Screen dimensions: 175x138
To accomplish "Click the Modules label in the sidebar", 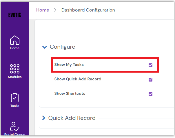I will (x=14, y=77).
